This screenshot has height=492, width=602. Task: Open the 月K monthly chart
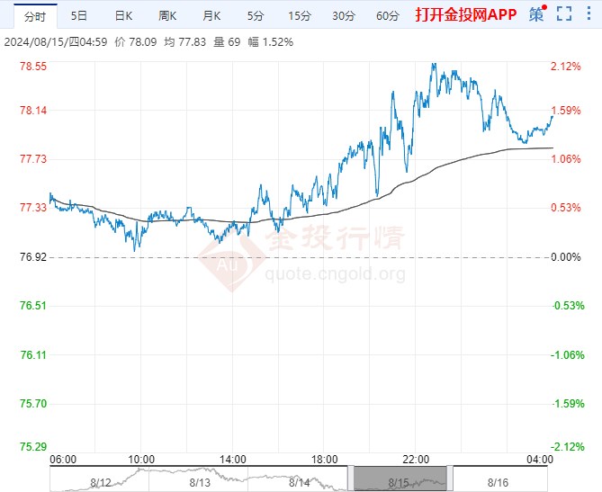tap(211, 15)
